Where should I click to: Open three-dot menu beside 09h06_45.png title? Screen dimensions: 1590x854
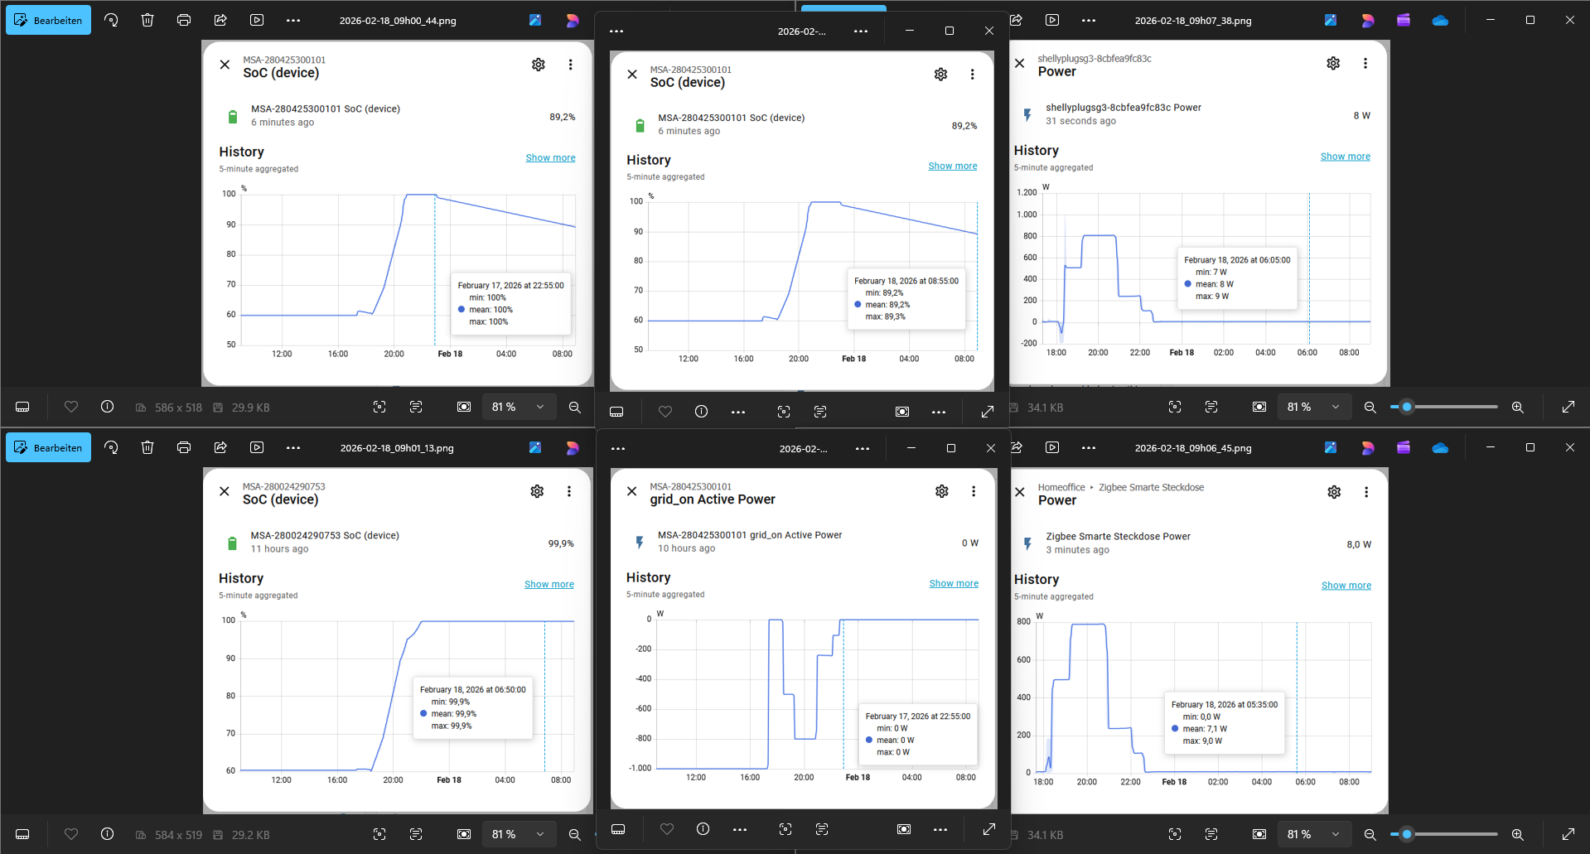coord(1089,448)
